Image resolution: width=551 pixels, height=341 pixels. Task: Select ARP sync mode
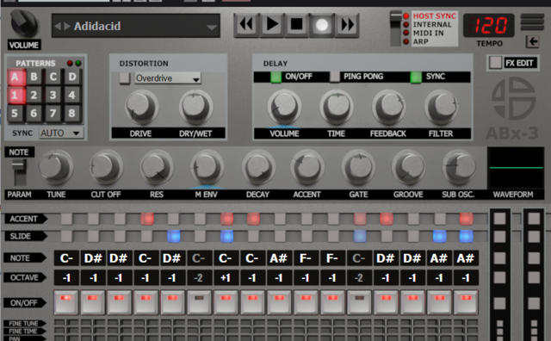(421, 41)
